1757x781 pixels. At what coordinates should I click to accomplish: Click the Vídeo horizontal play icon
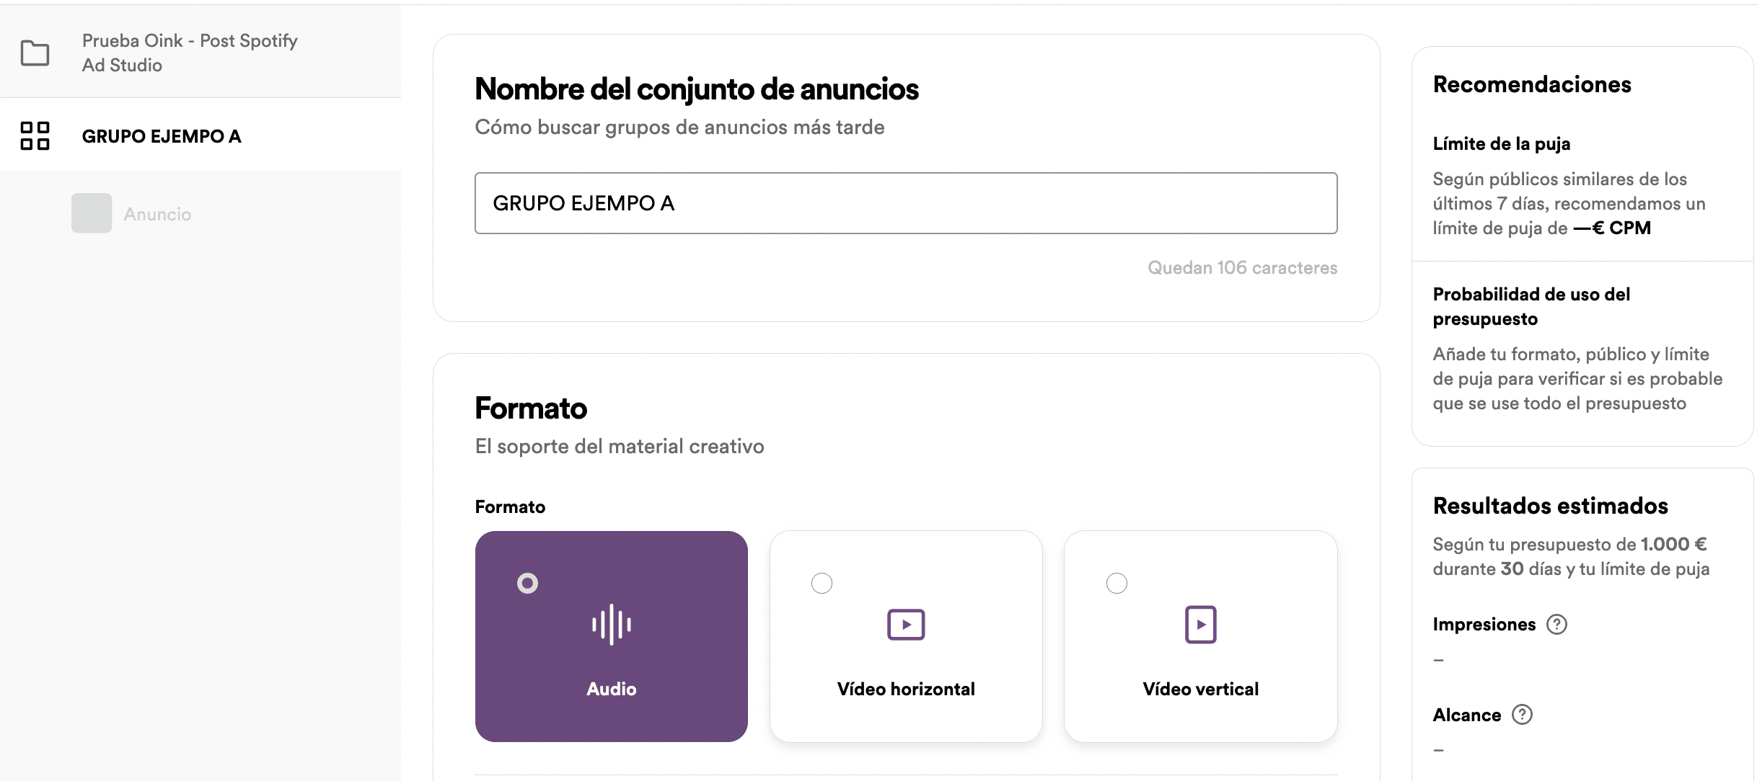point(905,624)
